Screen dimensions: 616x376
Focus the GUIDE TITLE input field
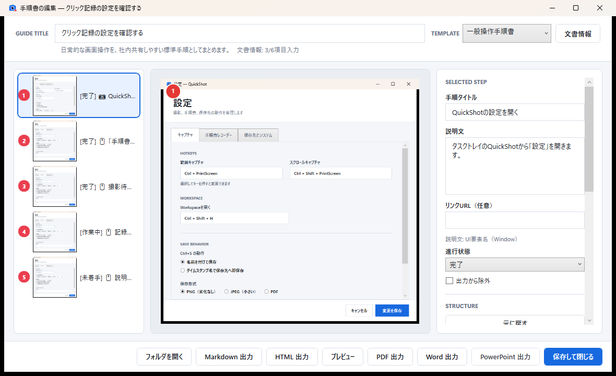coord(240,33)
